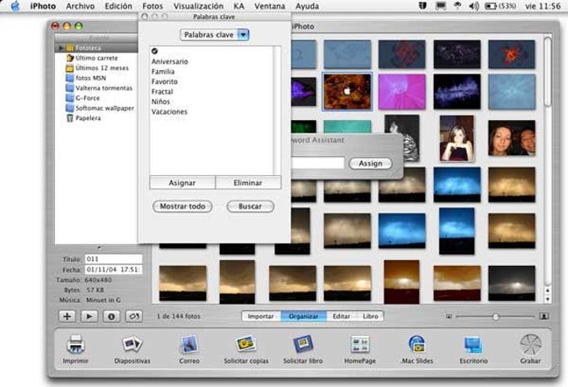This screenshot has width=568, height=387.
Task: Open the Diapositivas slideshow icon
Action: [x=132, y=344]
